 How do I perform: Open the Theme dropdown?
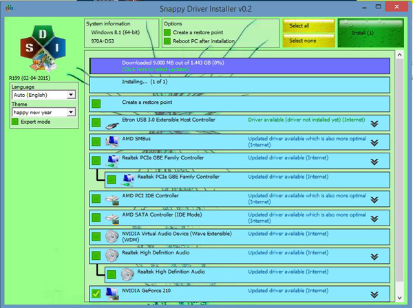[71, 112]
